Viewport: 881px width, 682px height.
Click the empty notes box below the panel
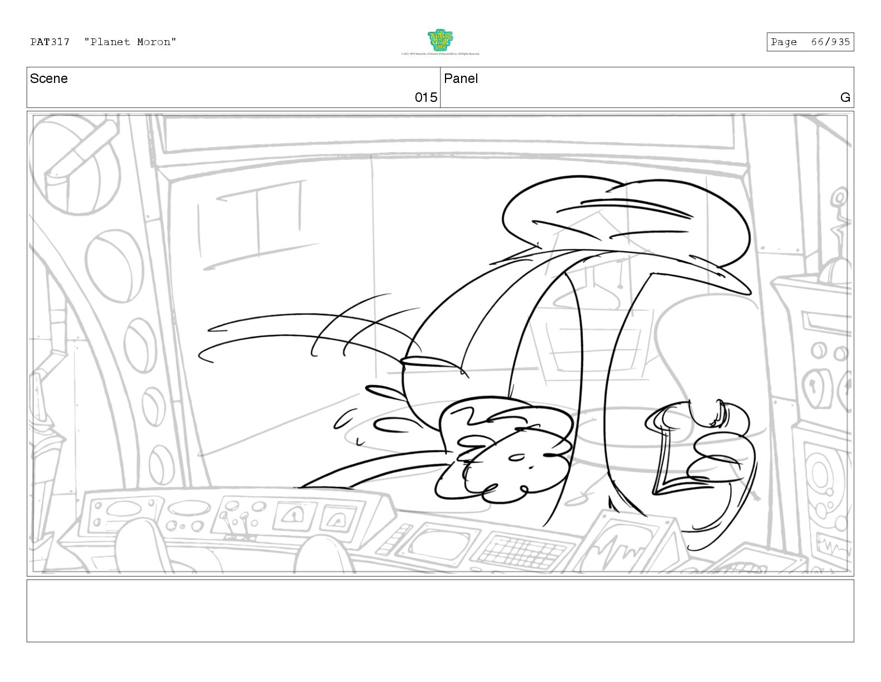tap(440, 611)
